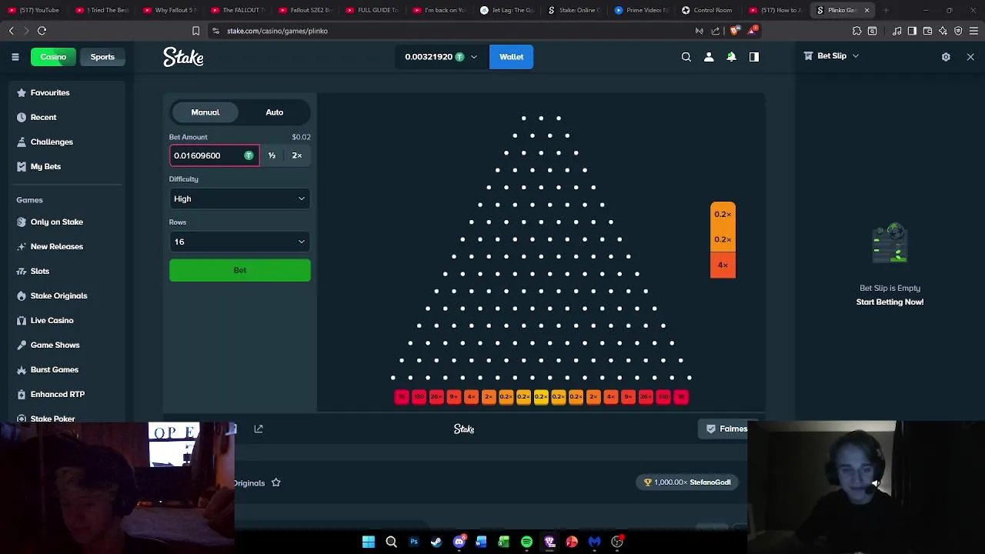Halve the bet with ½ button
Image resolution: width=985 pixels, height=554 pixels.
click(272, 155)
